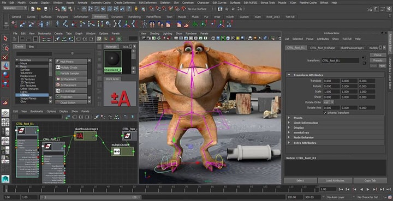Screen dimensions: 393x201
Task: Open the Skeleton menu in main menu bar
Action: pyautogui.click(x=165, y=3)
